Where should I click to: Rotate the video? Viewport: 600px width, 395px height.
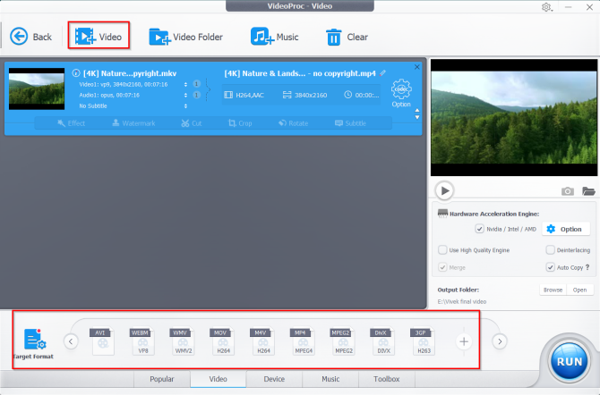(x=293, y=123)
